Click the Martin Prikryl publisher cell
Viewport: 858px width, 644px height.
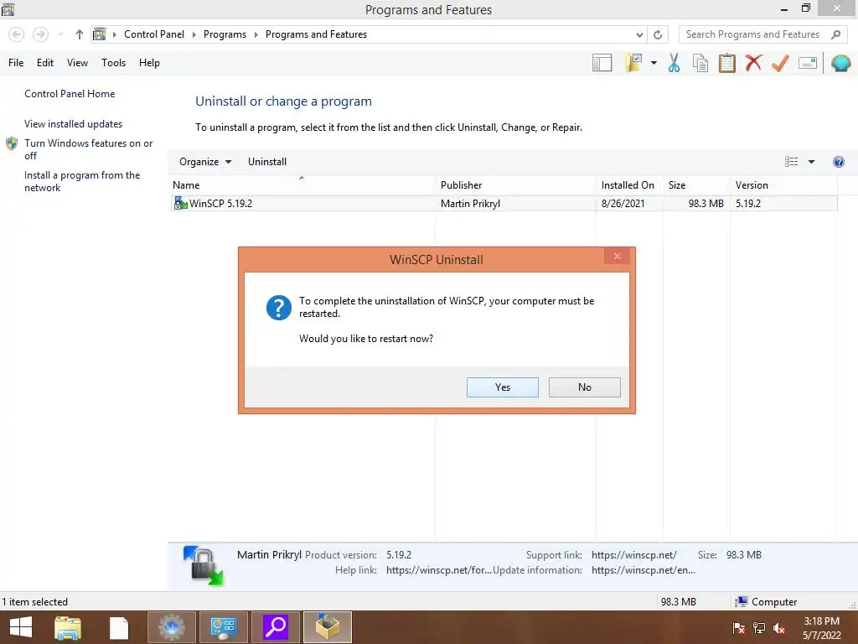pyautogui.click(x=471, y=204)
